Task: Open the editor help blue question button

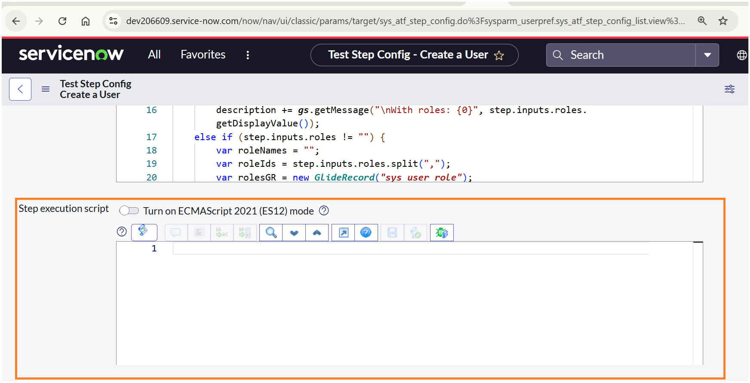Action: pyautogui.click(x=366, y=233)
